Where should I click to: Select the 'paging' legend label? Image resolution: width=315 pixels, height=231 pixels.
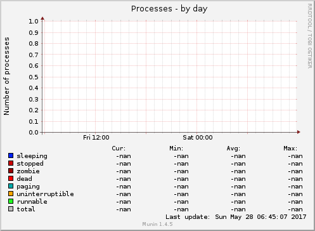point(28,187)
